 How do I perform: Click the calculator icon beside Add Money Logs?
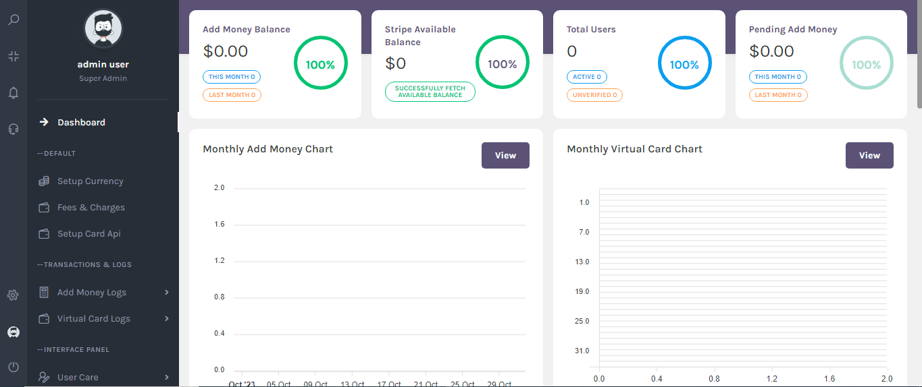(44, 293)
